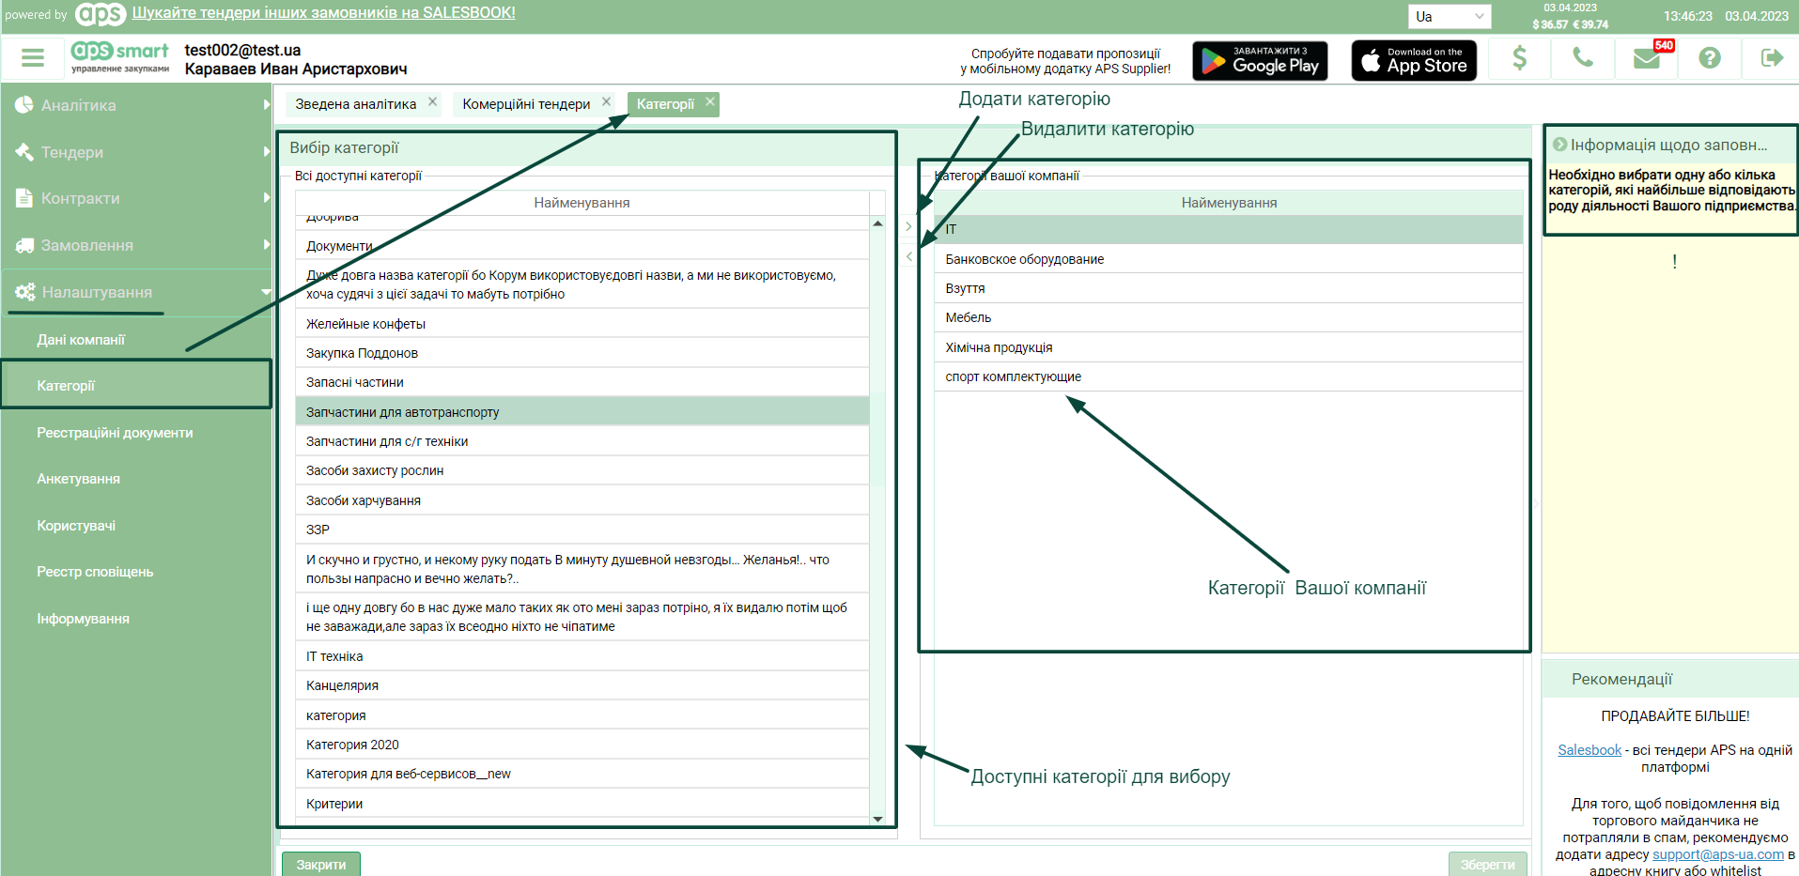Select Критерии category row
Screen dimensions: 1799x876
click(x=582, y=804)
